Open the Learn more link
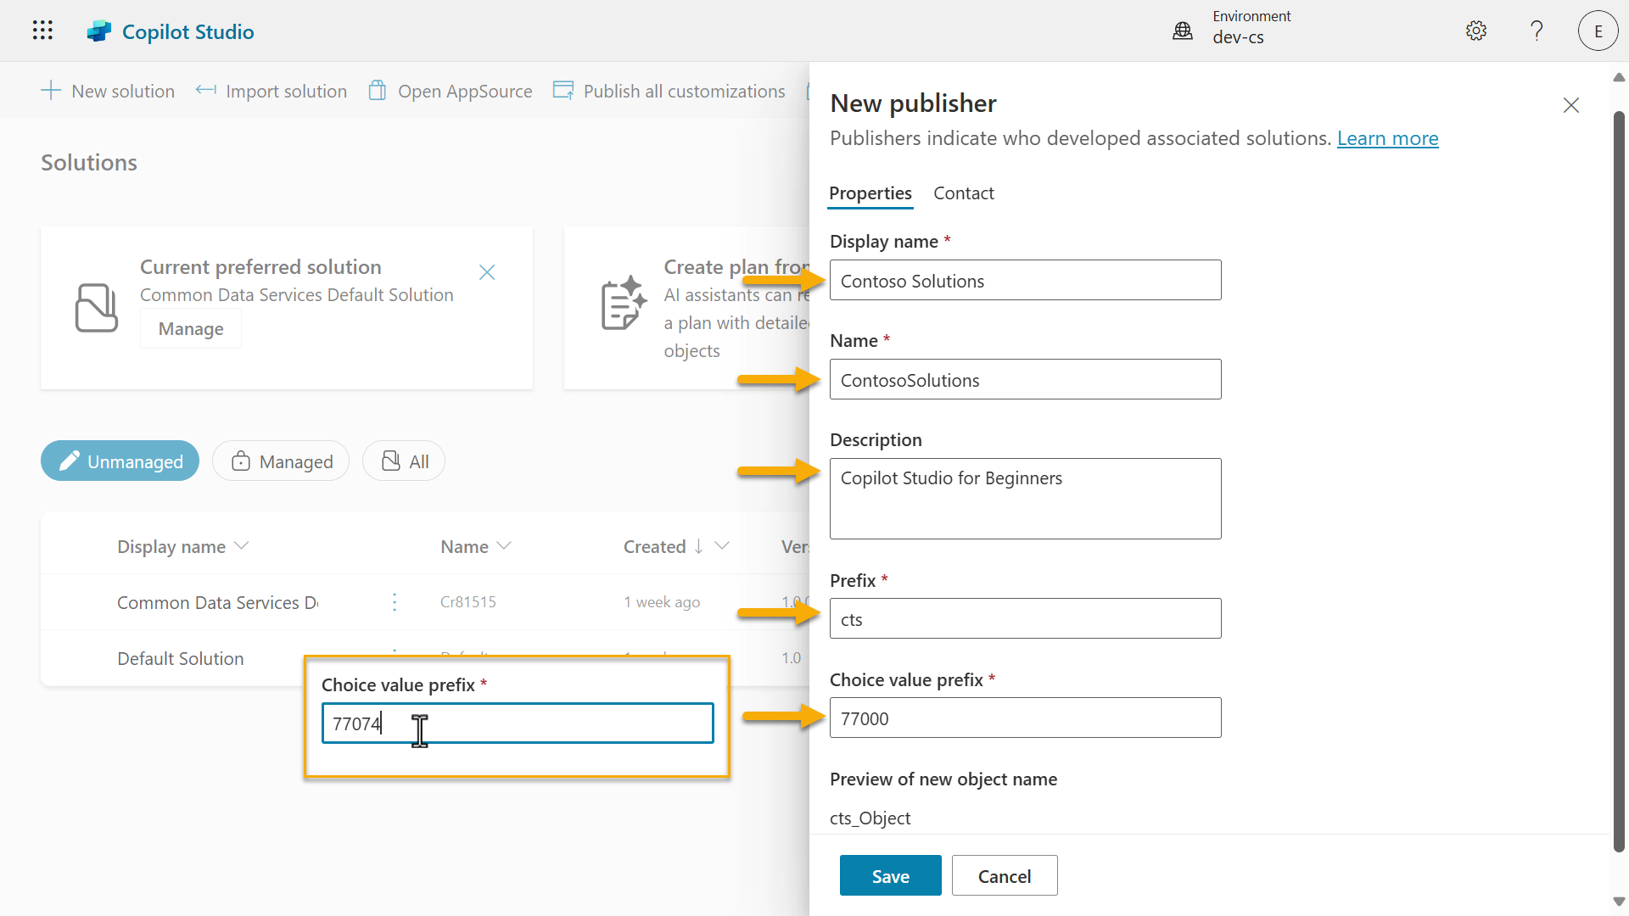This screenshot has height=916, width=1629. click(x=1387, y=138)
